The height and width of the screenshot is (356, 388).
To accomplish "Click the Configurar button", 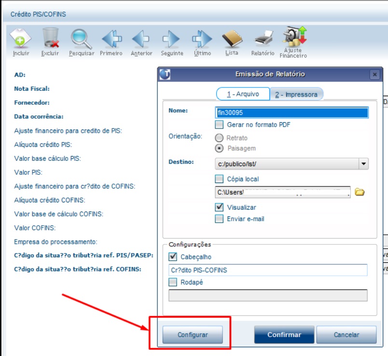I will coord(193,335).
